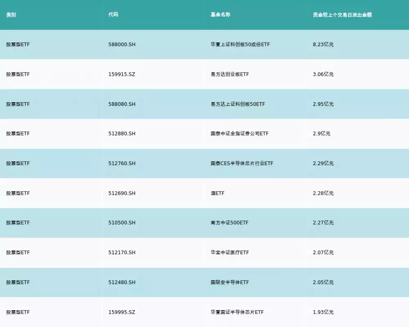The width and height of the screenshot is (409, 327).
Task: Click fund name "国泰中证全指证券公司ETF"
Action: 239,134
